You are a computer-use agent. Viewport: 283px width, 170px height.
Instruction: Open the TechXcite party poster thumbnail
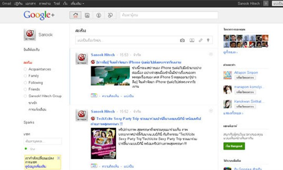tap(103, 144)
